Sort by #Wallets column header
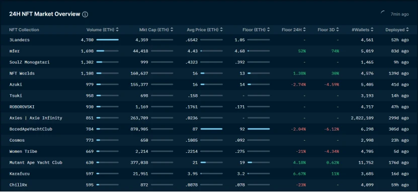The image size is (418, 192). coord(363,30)
